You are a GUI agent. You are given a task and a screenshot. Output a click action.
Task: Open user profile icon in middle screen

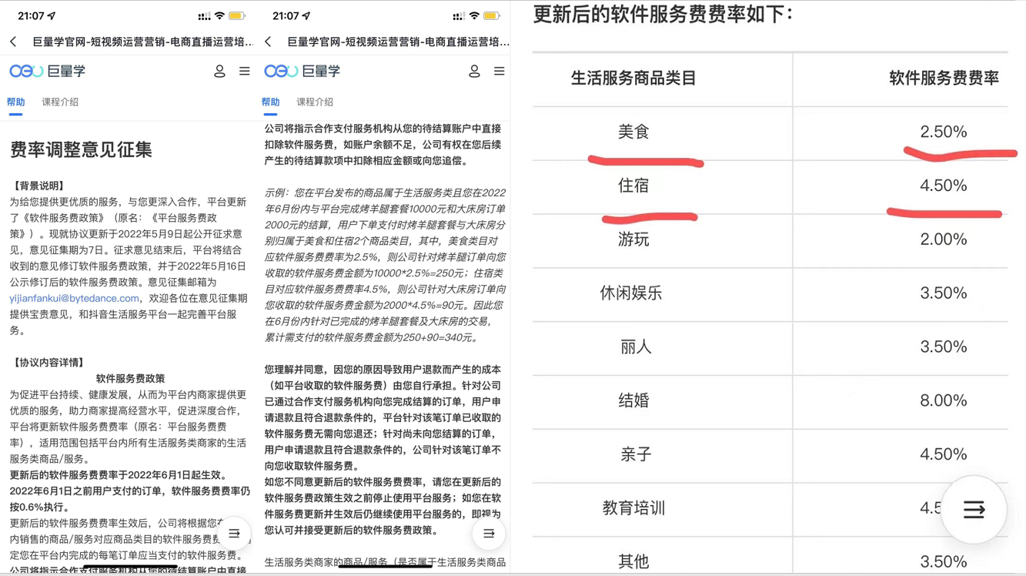pyautogui.click(x=474, y=71)
